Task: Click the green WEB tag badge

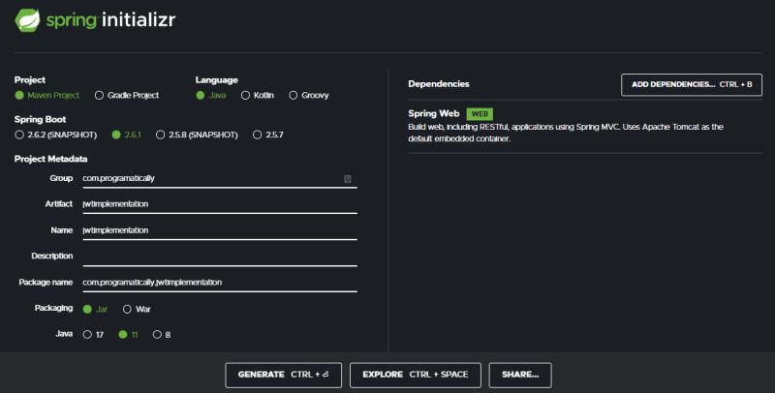Action: coord(480,114)
